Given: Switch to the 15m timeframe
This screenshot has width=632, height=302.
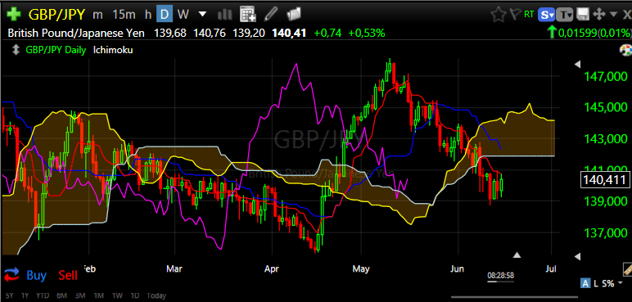Looking at the screenshot, I should tap(124, 15).
